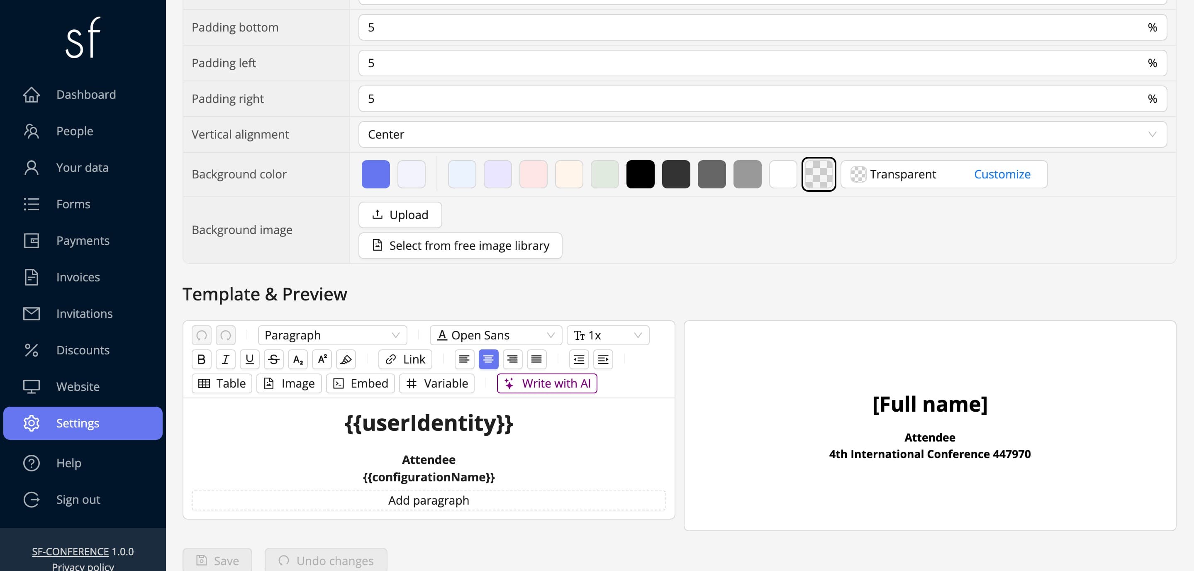Open Dashboard in sidebar
This screenshot has width=1194, height=571.
tap(83, 95)
